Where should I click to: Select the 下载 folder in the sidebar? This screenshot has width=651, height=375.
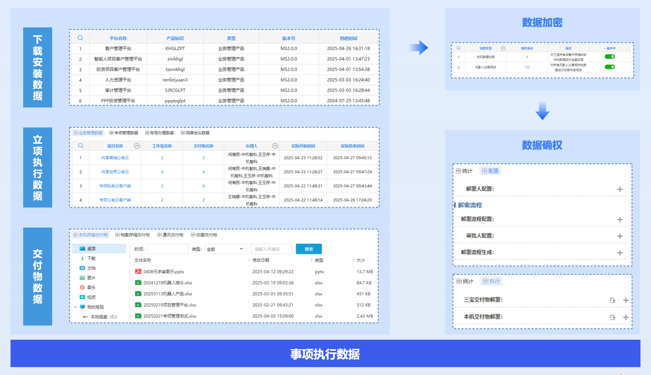(92, 259)
